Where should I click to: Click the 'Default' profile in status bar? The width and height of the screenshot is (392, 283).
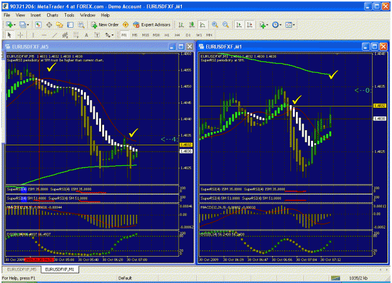pyautogui.click(x=125, y=278)
